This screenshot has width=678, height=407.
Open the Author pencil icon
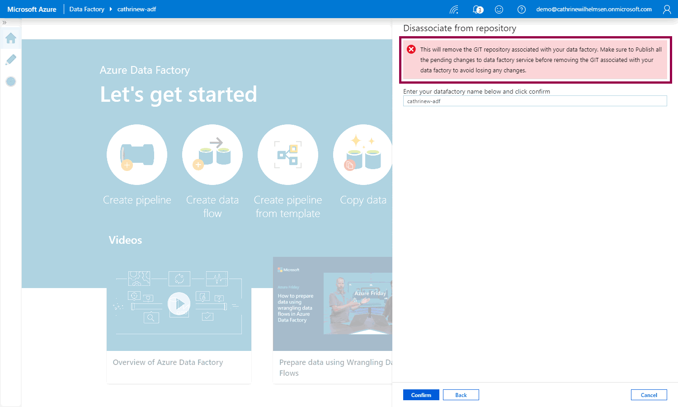[11, 60]
